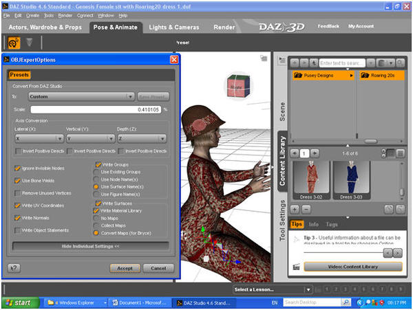413x310 pixels.
Task: Switch to the Info tab
Action: tap(313, 225)
